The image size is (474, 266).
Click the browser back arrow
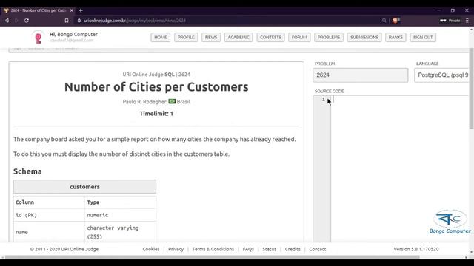(7, 21)
